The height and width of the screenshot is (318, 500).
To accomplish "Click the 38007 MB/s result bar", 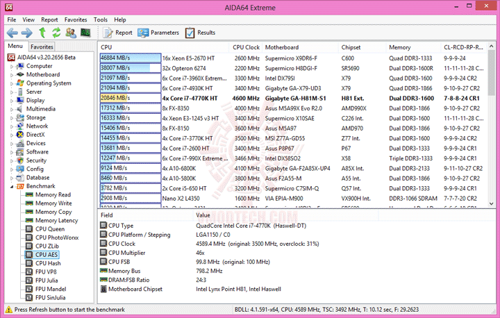I will click(x=131, y=68).
